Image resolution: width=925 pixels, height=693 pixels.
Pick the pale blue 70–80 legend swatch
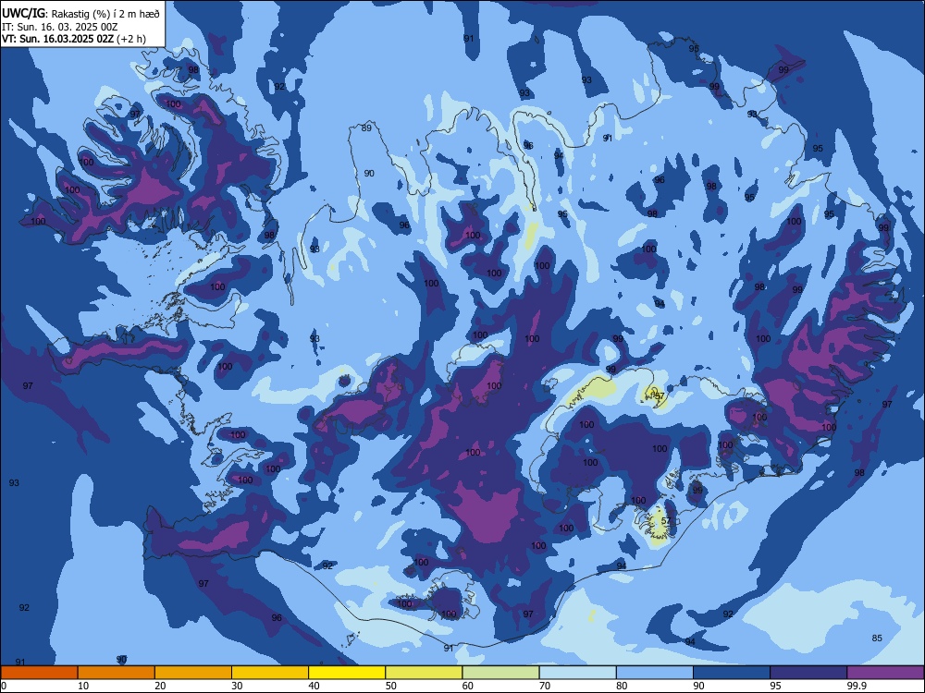pos(577,673)
